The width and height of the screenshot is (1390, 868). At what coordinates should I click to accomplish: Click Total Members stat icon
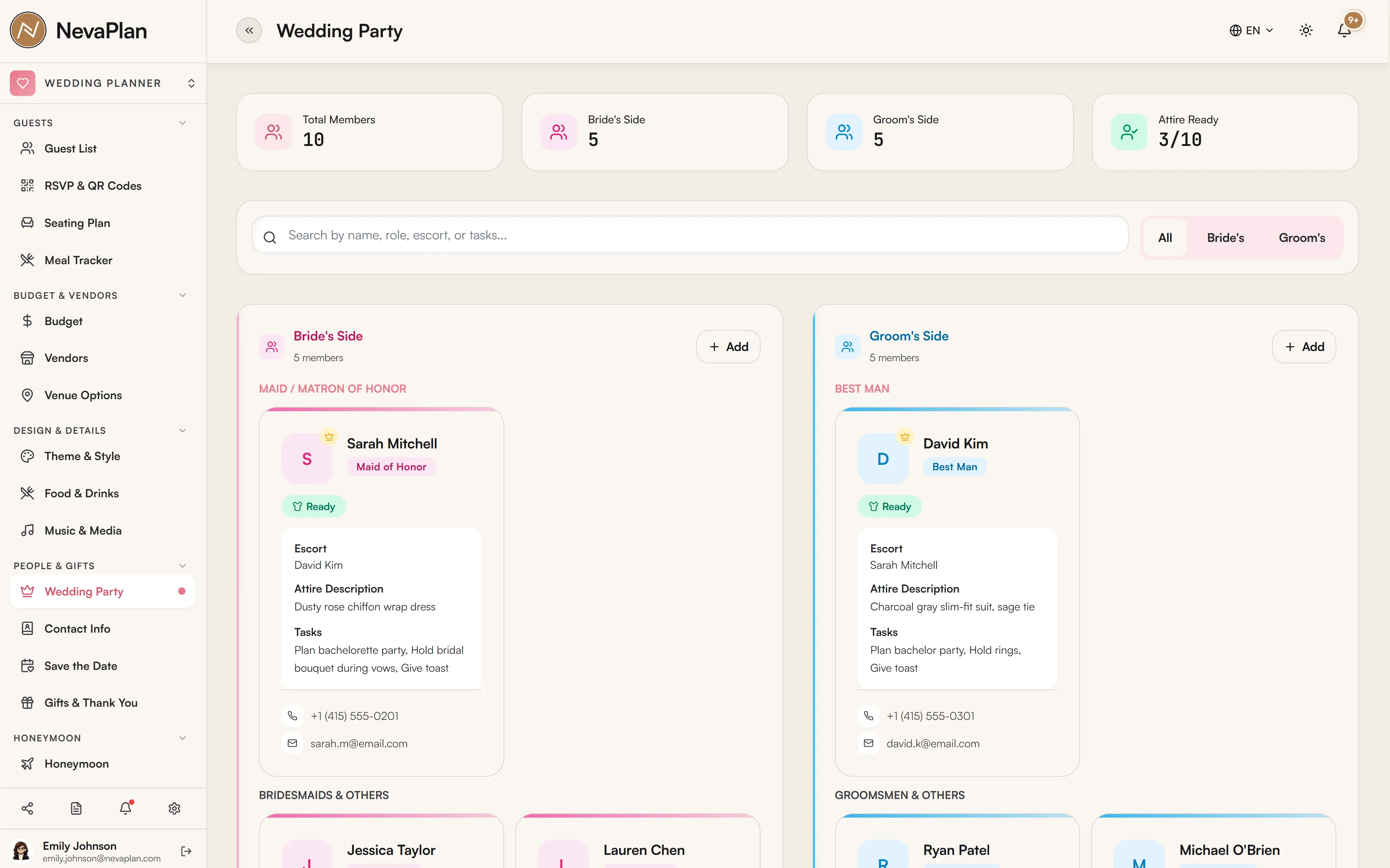click(273, 132)
